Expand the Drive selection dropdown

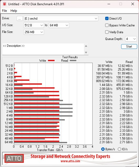pos(61,19)
